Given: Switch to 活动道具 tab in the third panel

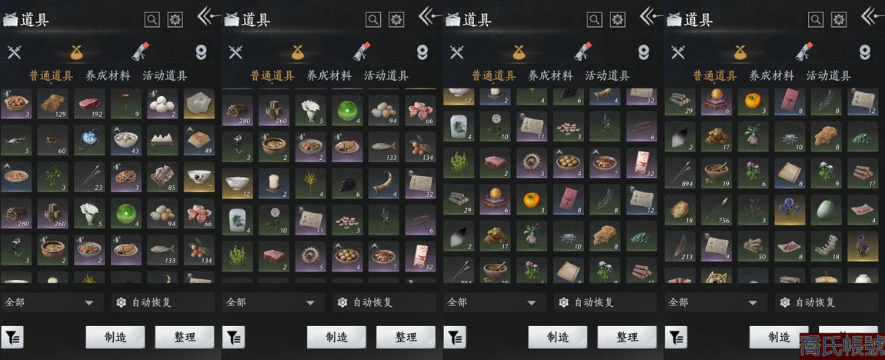Looking at the screenshot, I should click(x=607, y=75).
